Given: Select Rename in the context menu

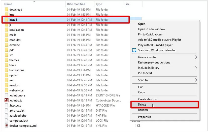Looking at the screenshot, I should (x=143, y=110).
